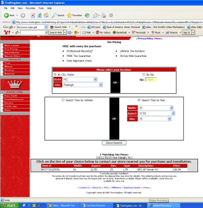203x208 pixels.
Task: Open the Rim dropdown showing 15
Action: [155, 119]
